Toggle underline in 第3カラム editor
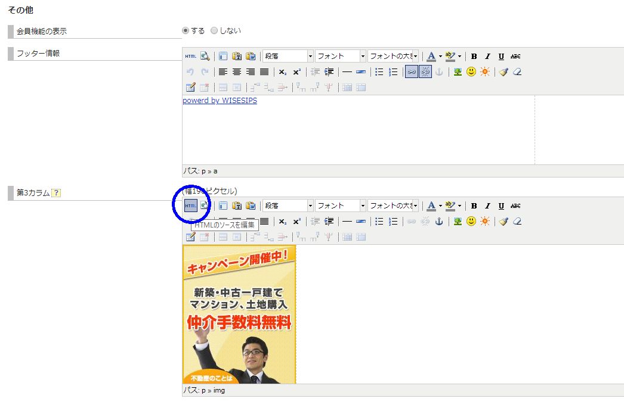 click(x=502, y=206)
